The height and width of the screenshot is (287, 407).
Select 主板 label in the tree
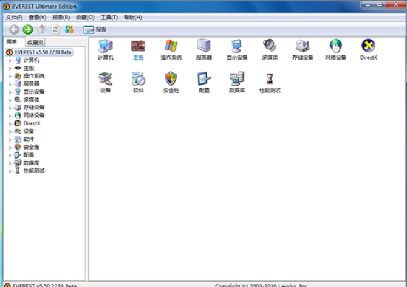coord(29,67)
